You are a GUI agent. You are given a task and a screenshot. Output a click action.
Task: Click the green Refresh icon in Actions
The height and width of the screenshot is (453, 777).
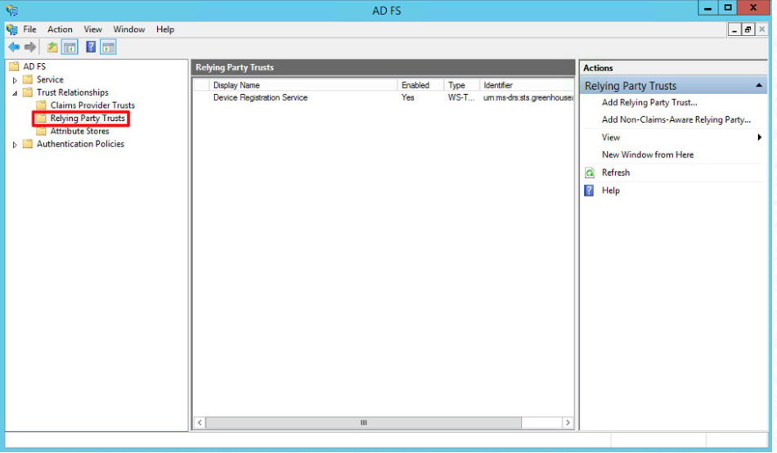[x=589, y=173]
